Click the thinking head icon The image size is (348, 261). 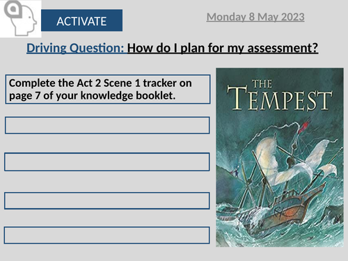20,18
